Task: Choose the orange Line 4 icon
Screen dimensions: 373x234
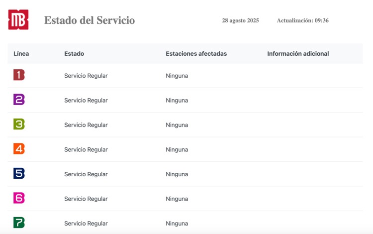Action: pyautogui.click(x=19, y=149)
